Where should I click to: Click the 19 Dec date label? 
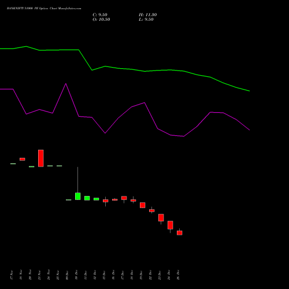click(x=141, y=275)
